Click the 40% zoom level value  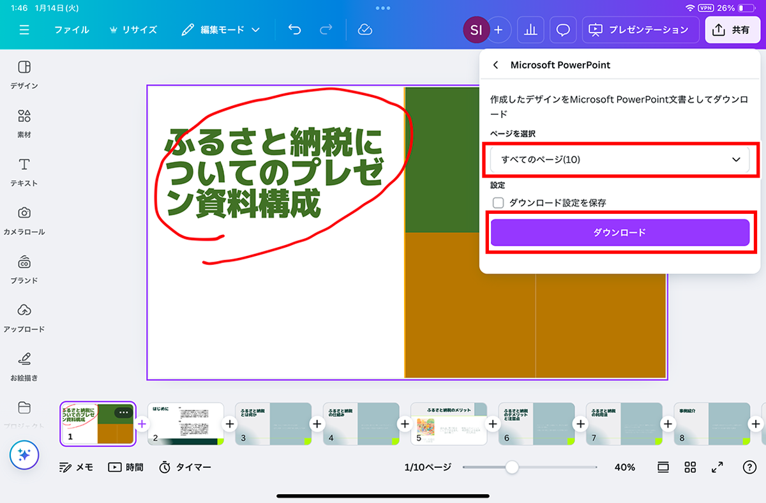[625, 467]
